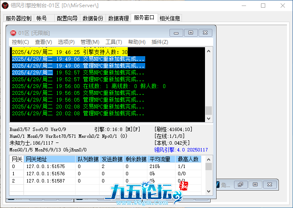Click the 翎风引擎:4.0 20250117 version text
Image resolution: width=293 pixels, height=208 pixels.
181,150
